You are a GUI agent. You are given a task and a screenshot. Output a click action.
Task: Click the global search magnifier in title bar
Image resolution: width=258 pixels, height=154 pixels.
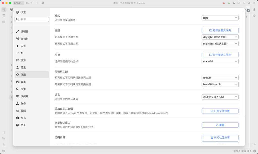249,3
